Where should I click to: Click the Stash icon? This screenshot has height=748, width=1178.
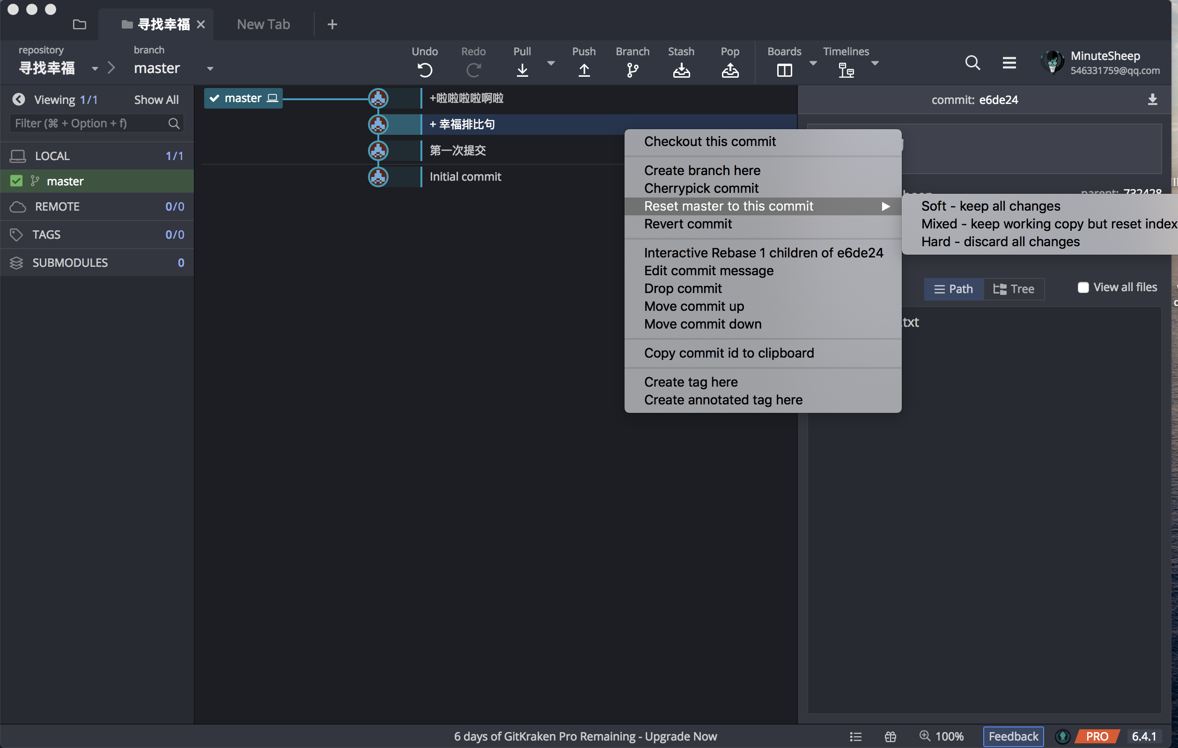681,70
